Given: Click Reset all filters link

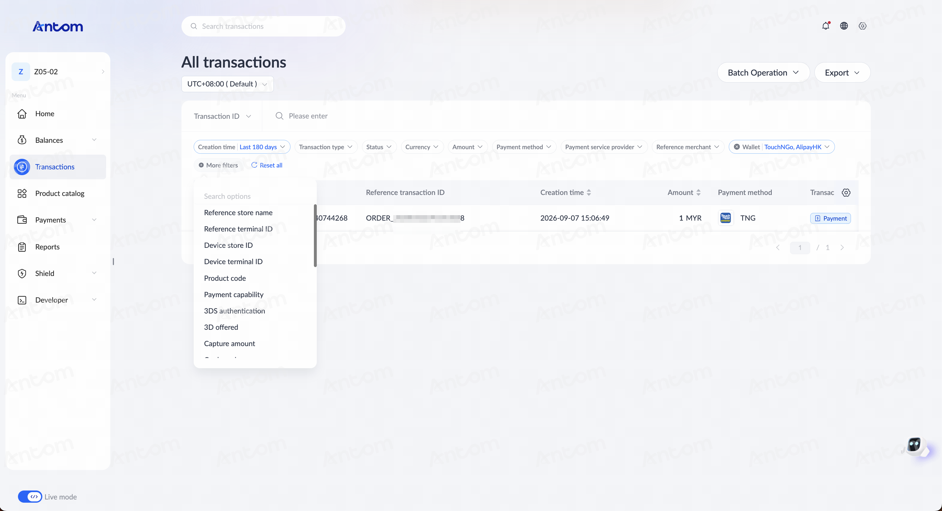Looking at the screenshot, I should [x=266, y=165].
